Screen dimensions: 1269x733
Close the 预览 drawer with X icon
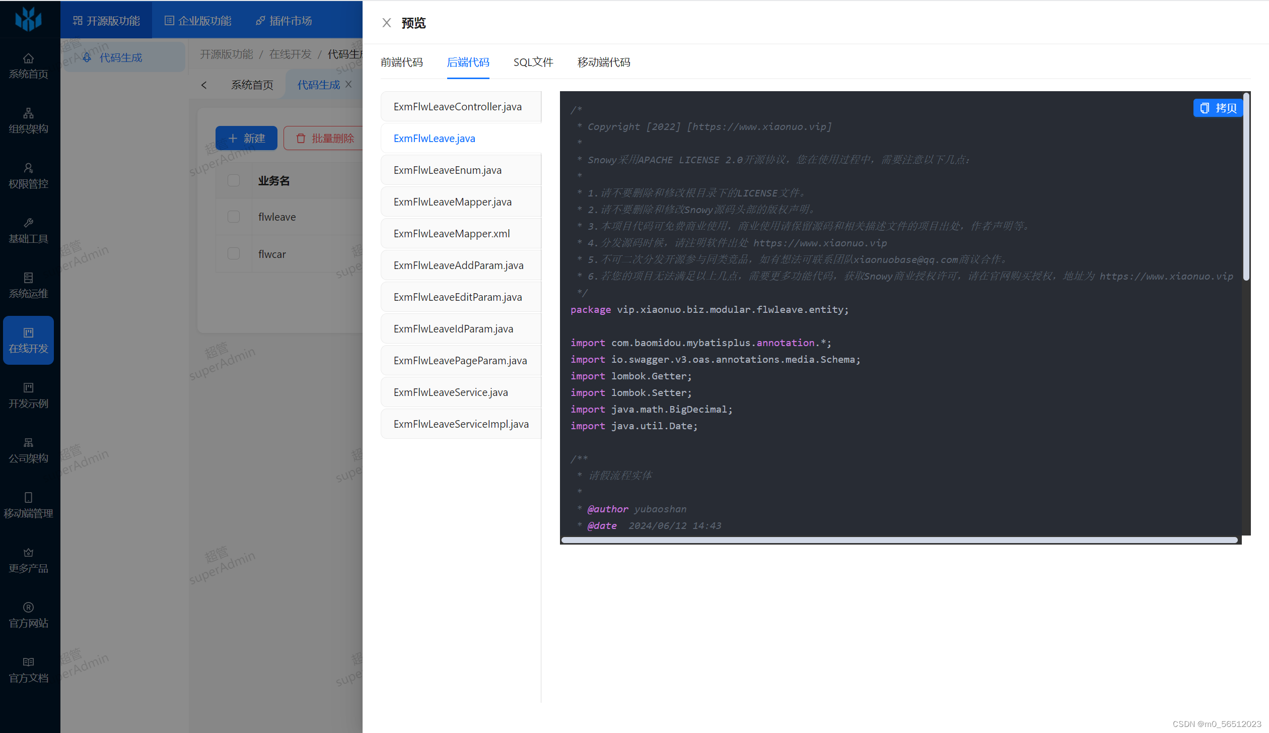[386, 23]
